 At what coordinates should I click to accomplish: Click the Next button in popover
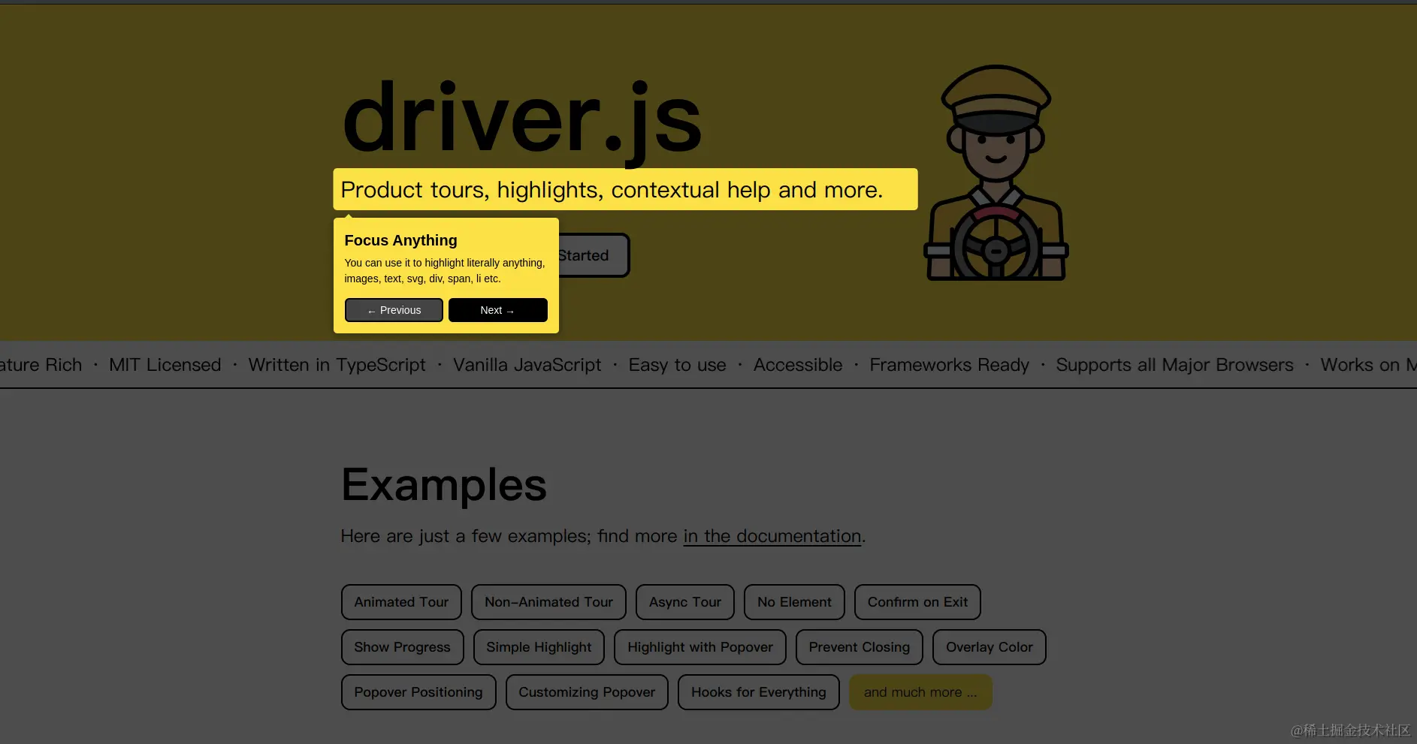498,310
